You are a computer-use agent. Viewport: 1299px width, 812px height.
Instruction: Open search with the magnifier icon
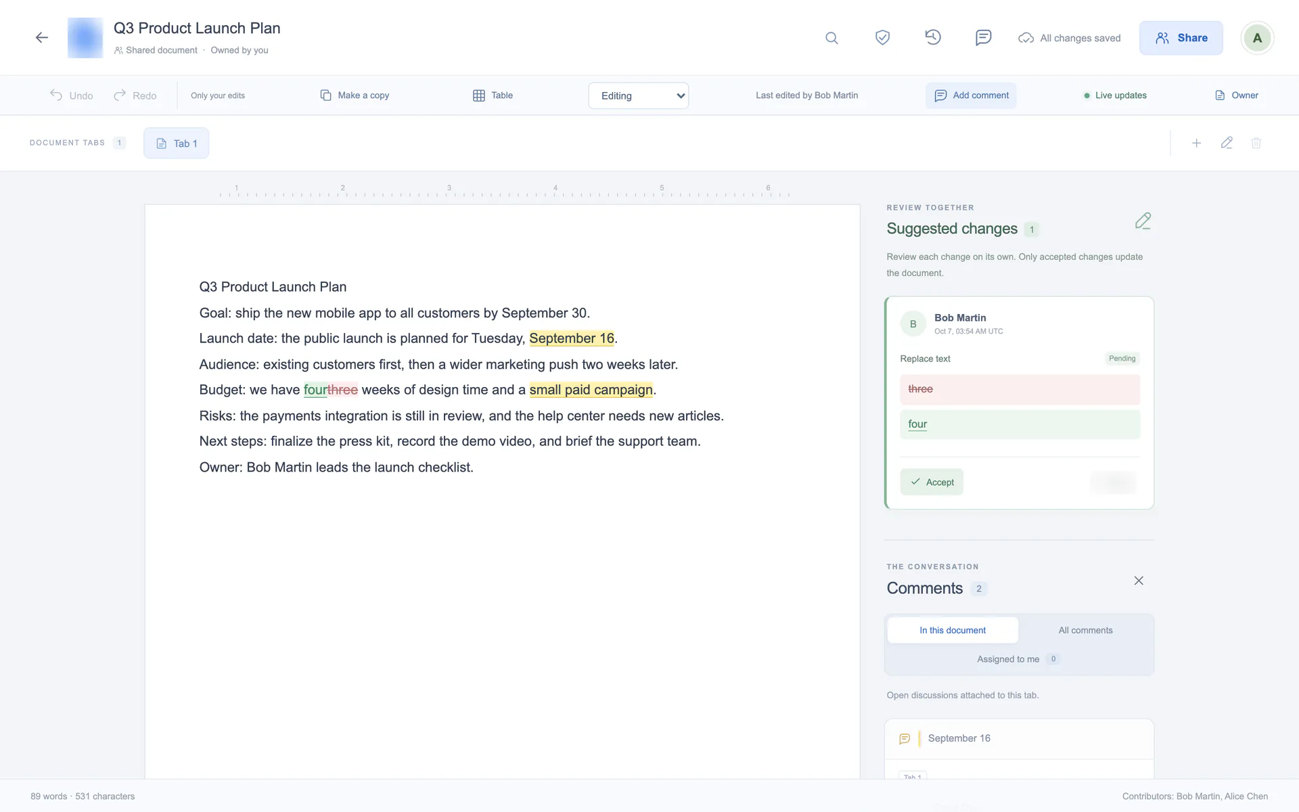click(x=831, y=38)
